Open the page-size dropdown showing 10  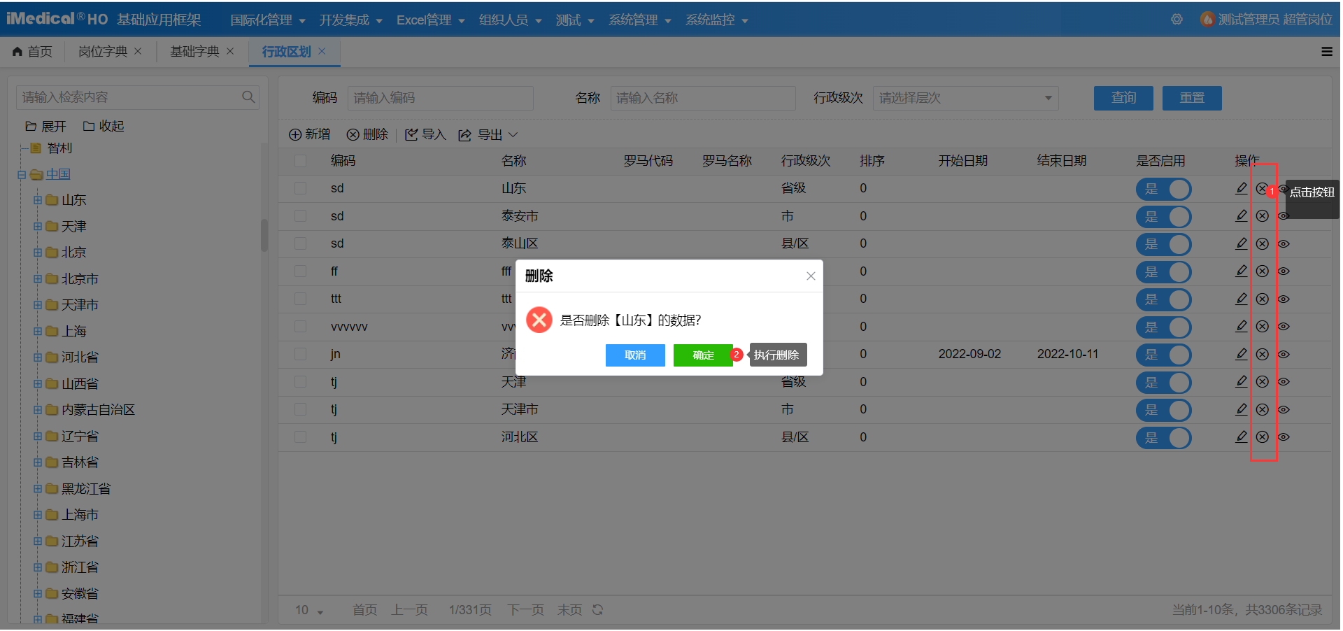[308, 609]
